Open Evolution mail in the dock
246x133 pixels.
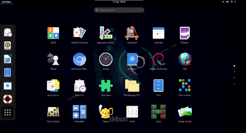pyautogui.click(x=8, y=32)
